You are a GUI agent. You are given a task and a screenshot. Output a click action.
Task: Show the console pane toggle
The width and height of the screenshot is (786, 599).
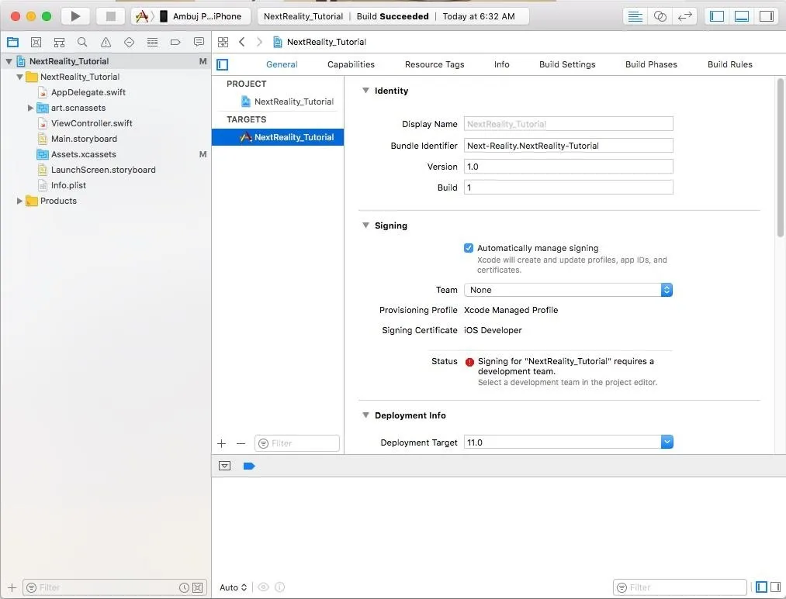pyautogui.click(x=775, y=587)
